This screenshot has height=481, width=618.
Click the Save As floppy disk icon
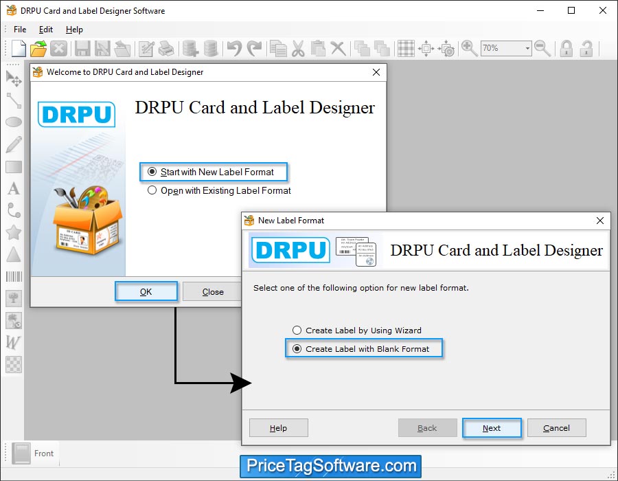tap(102, 49)
